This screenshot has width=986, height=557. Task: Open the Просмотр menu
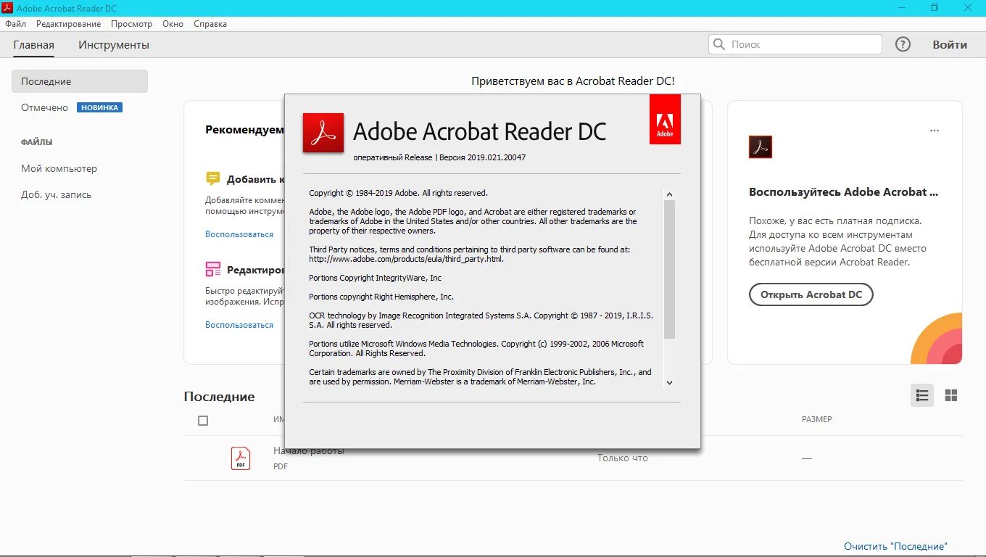tap(131, 24)
